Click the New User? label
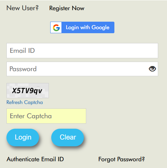 (x=22, y=8)
